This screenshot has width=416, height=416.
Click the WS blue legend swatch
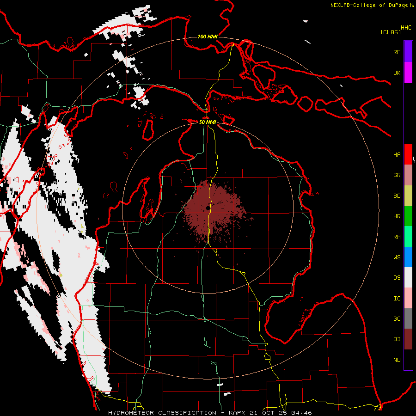click(x=408, y=257)
